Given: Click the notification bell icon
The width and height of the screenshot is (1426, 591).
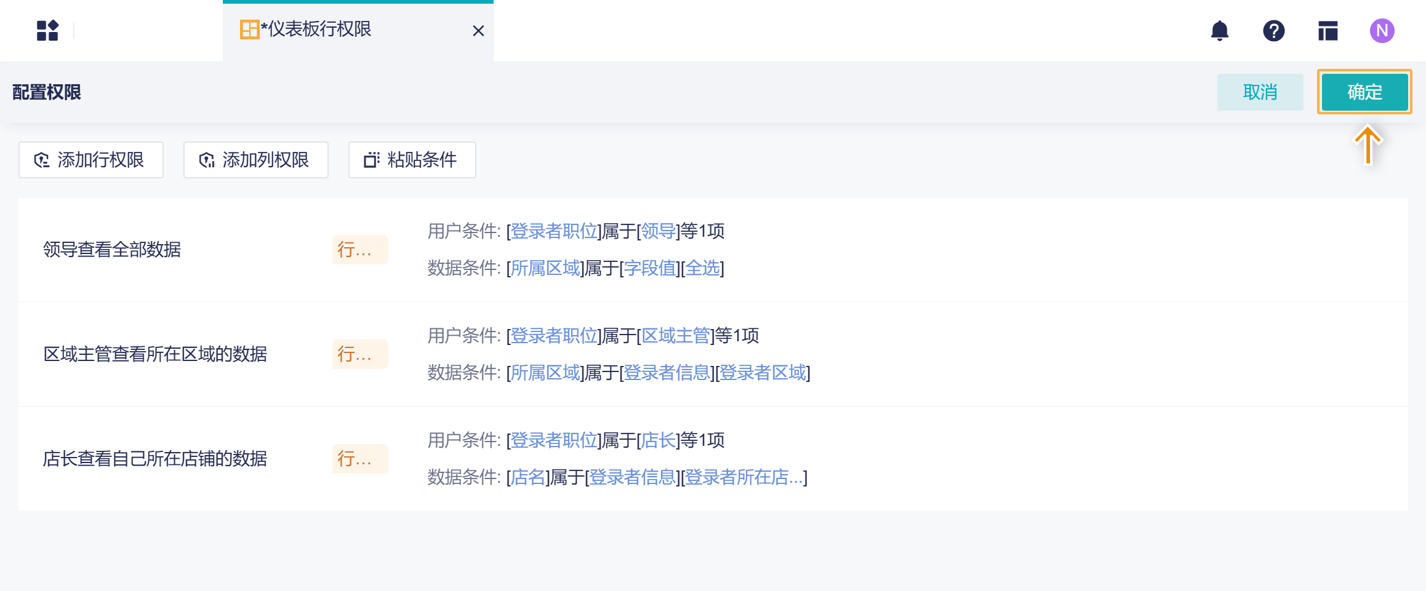Looking at the screenshot, I should coord(1221,30).
